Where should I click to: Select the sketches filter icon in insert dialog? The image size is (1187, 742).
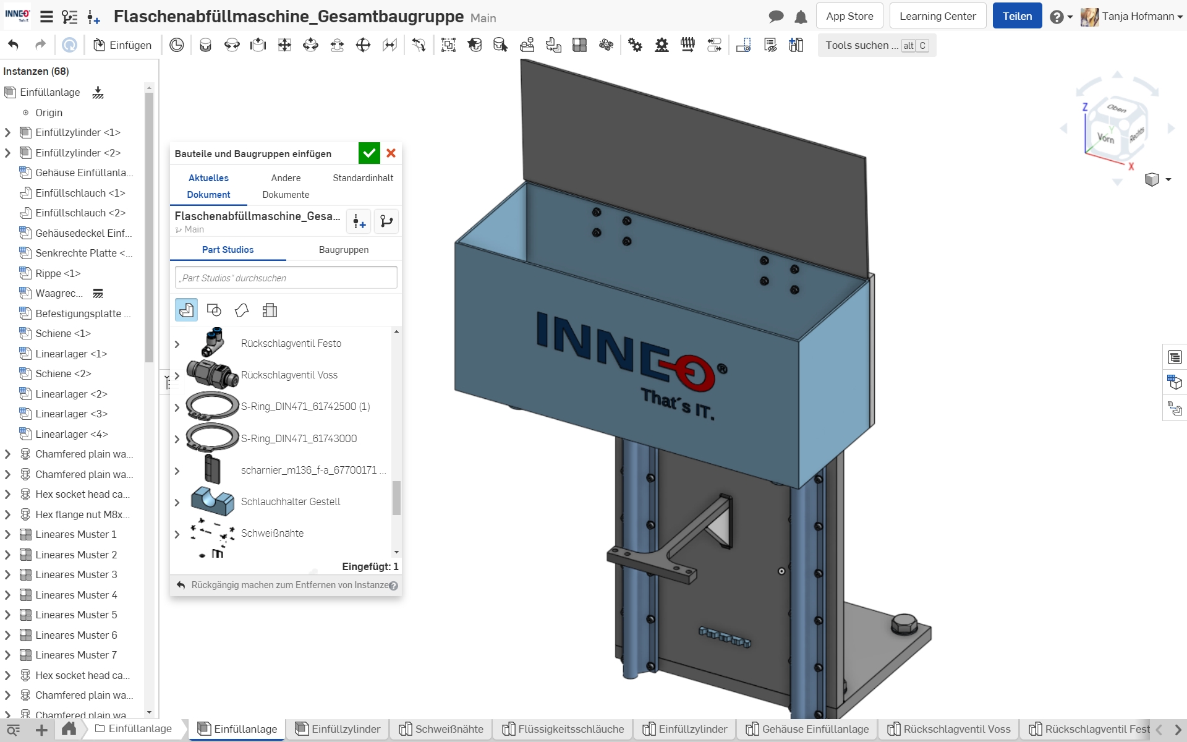click(x=214, y=310)
